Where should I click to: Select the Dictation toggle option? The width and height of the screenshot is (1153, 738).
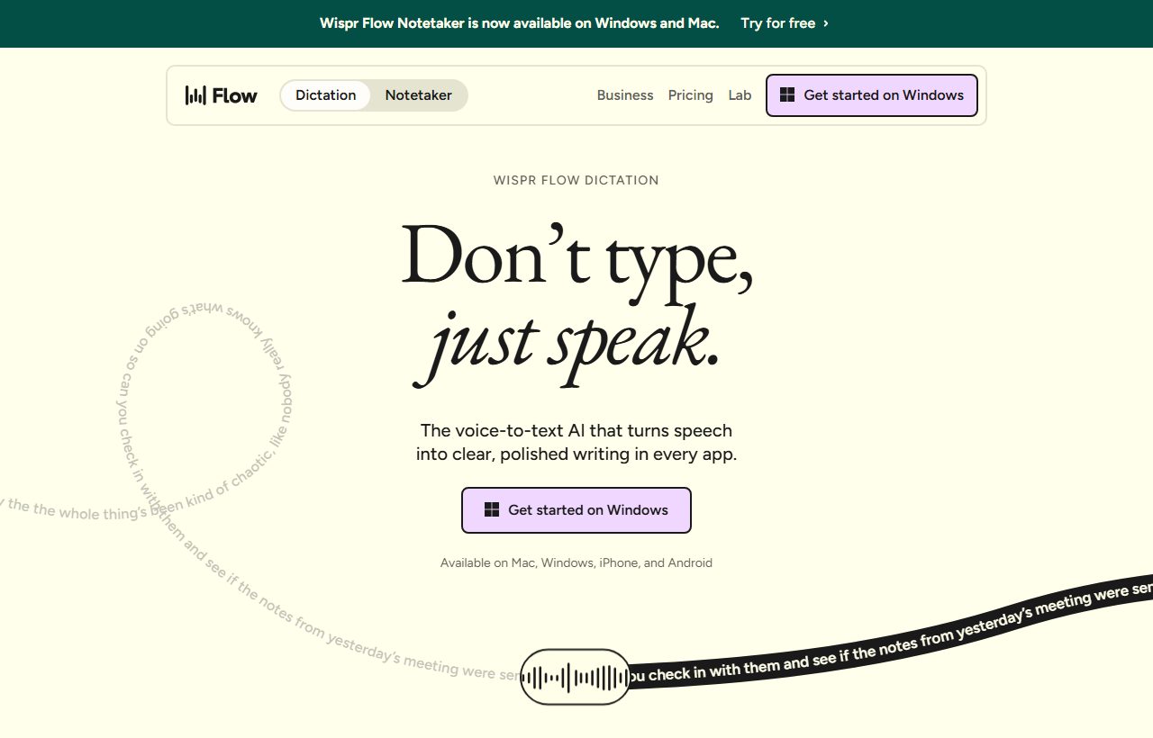[x=325, y=95]
